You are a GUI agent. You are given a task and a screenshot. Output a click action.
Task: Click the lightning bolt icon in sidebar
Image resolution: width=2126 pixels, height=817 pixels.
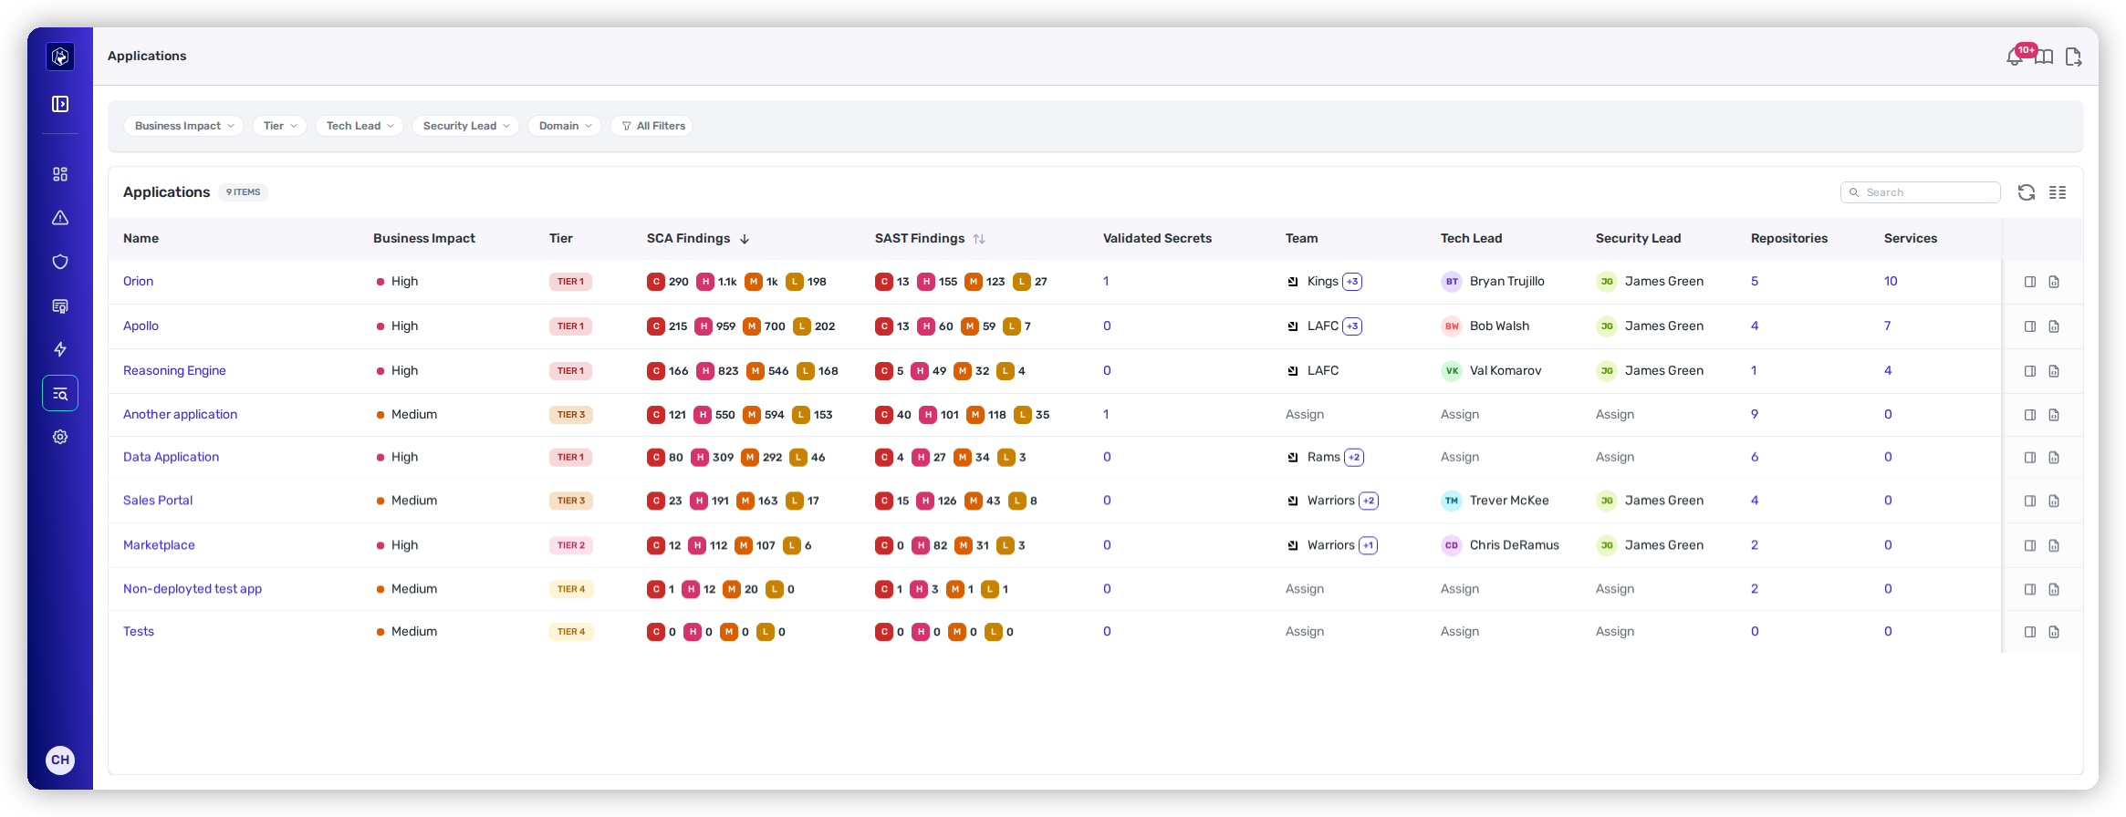[x=60, y=349]
